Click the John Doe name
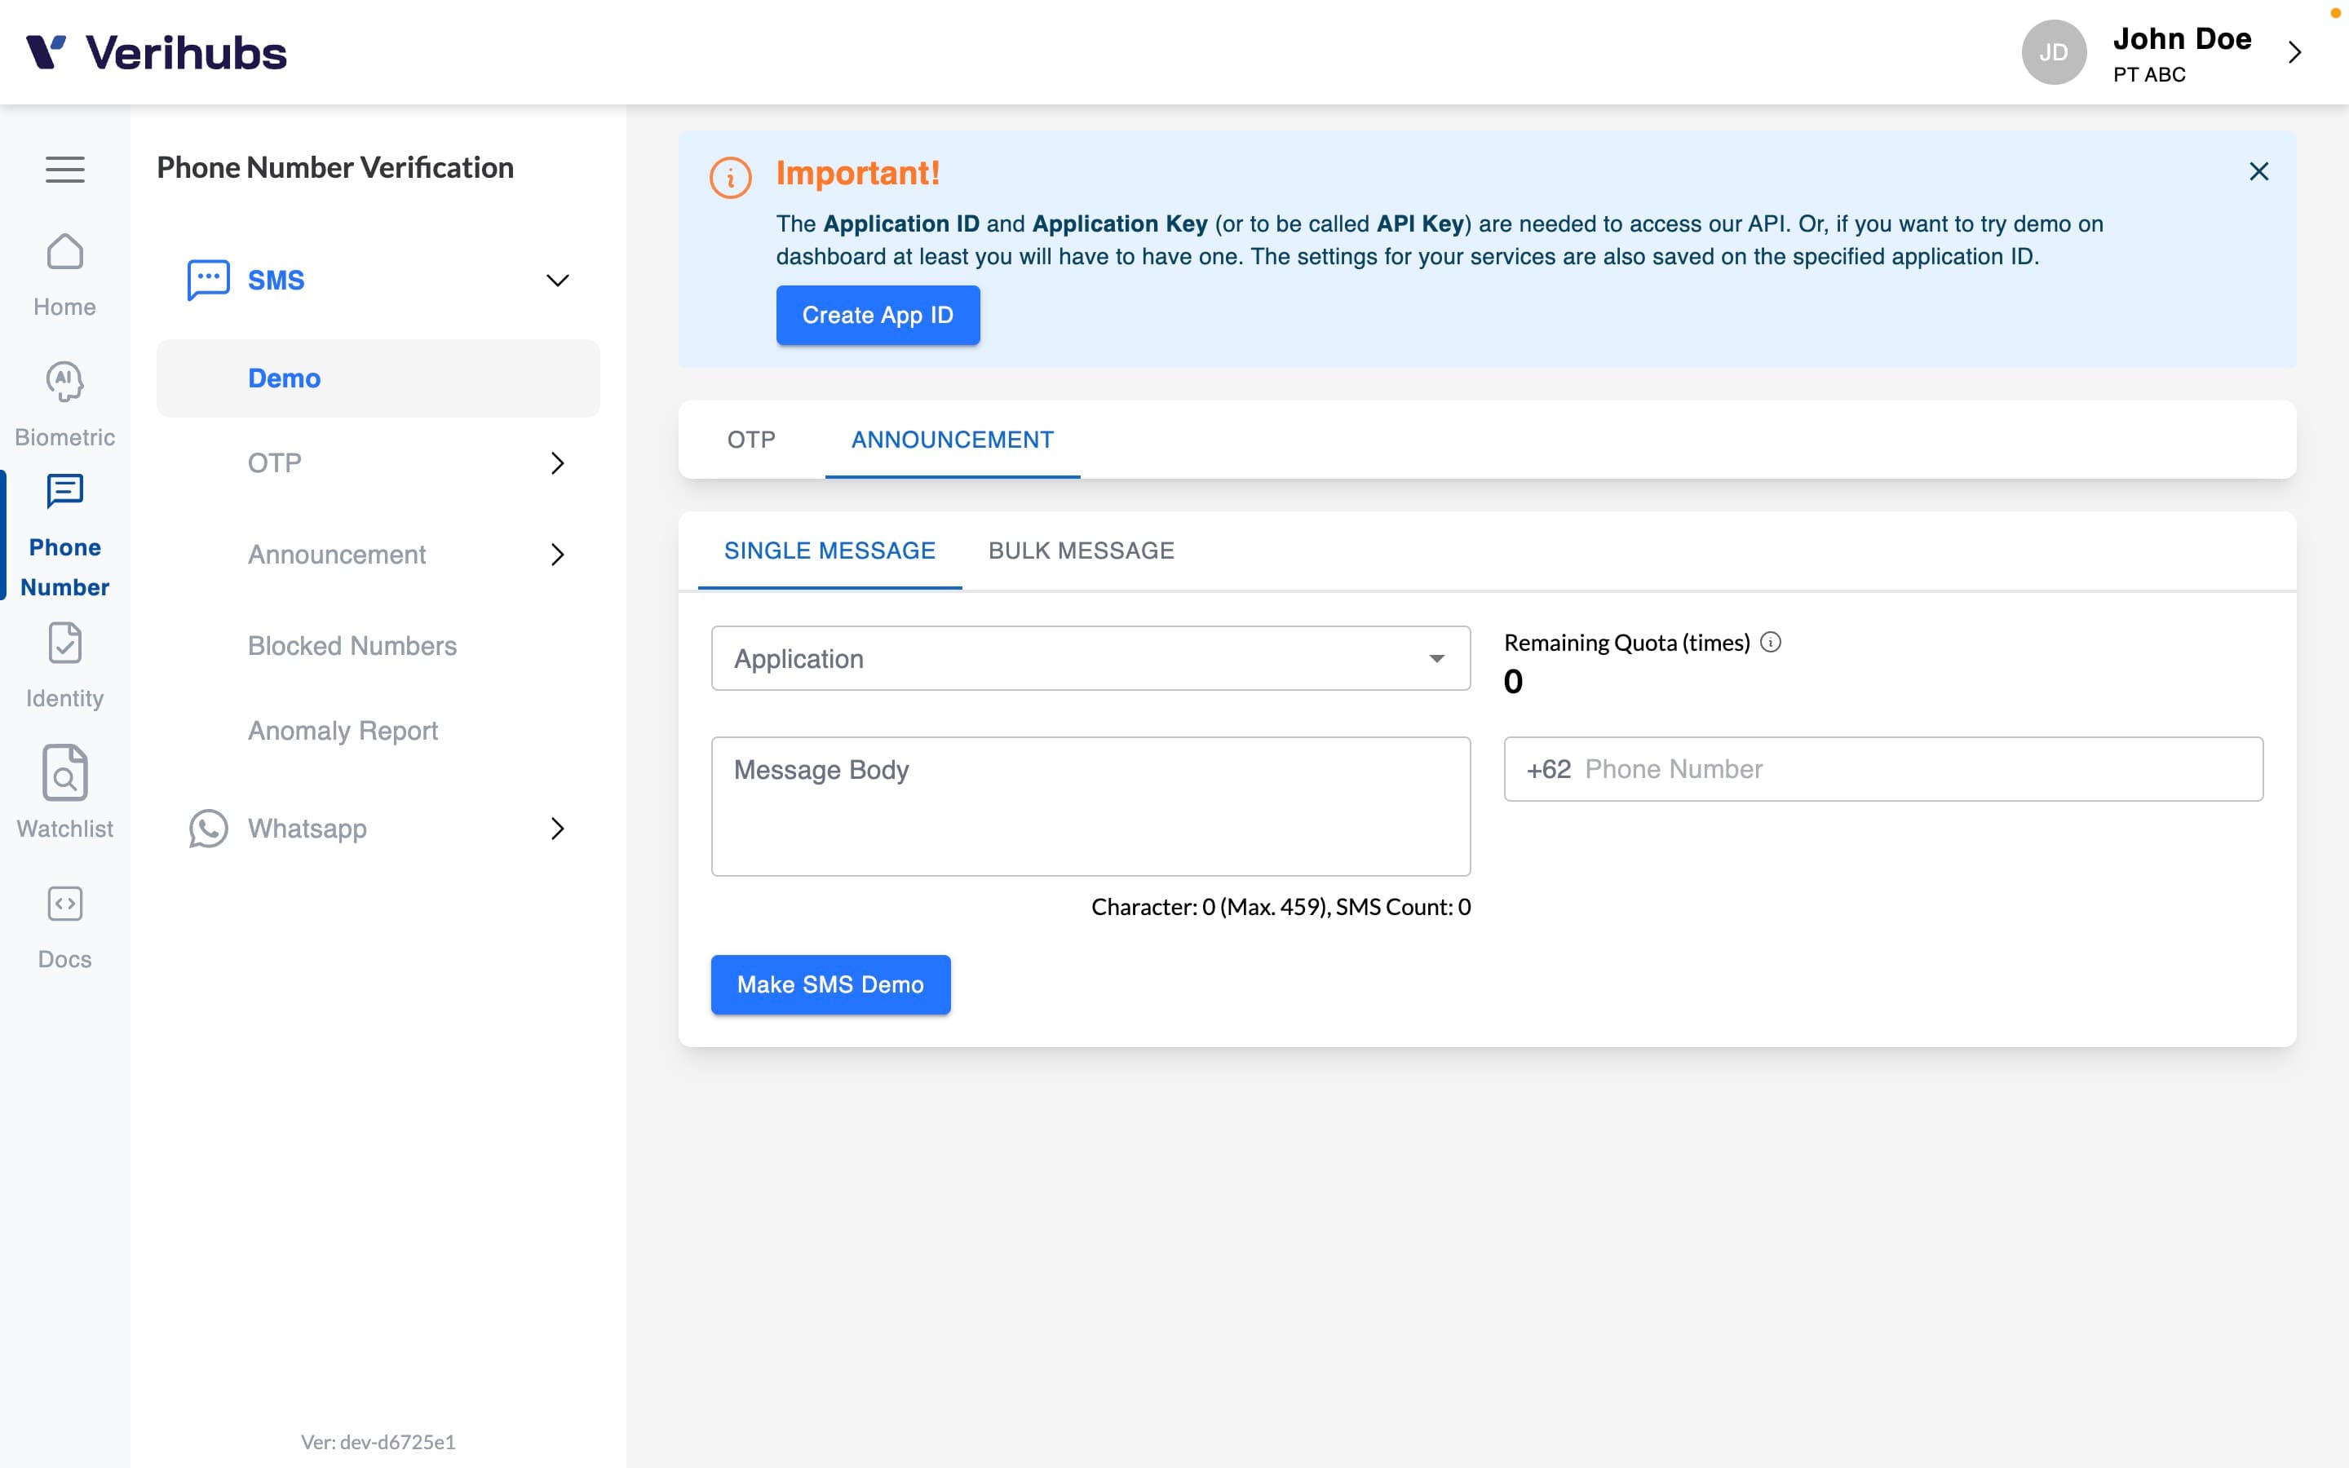This screenshot has width=2349, height=1468. (2182, 39)
